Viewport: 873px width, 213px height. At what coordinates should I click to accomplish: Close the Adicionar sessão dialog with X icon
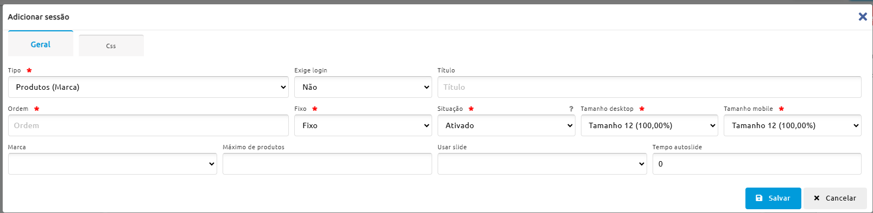coord(862,17)
